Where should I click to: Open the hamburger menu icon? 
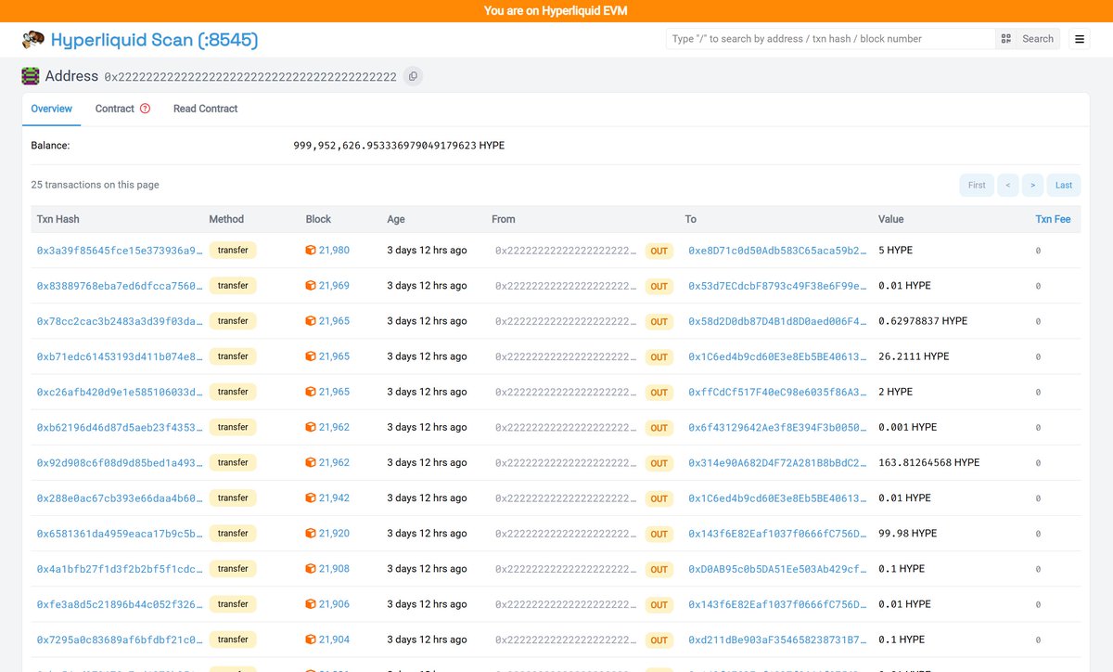pyautogui.click(x=1079, y=38)
